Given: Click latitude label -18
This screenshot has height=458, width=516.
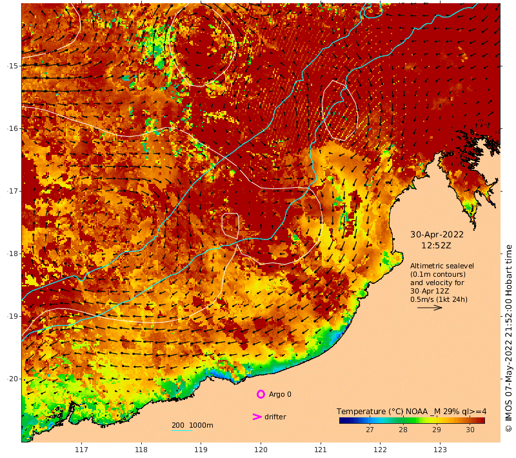Looking at the screenshot, I should (x=13, y=254).
